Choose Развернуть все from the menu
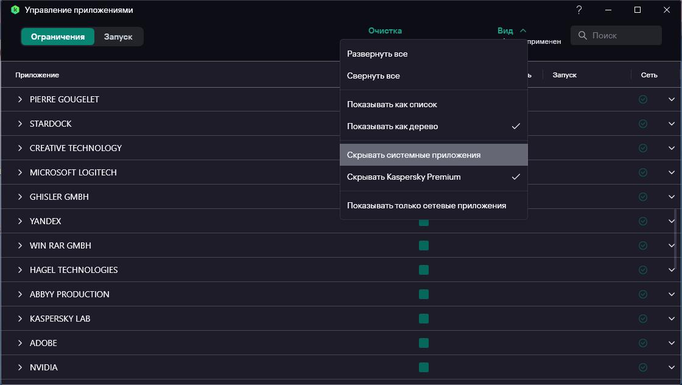The image size is (682, 385). (x=378, y=54)
